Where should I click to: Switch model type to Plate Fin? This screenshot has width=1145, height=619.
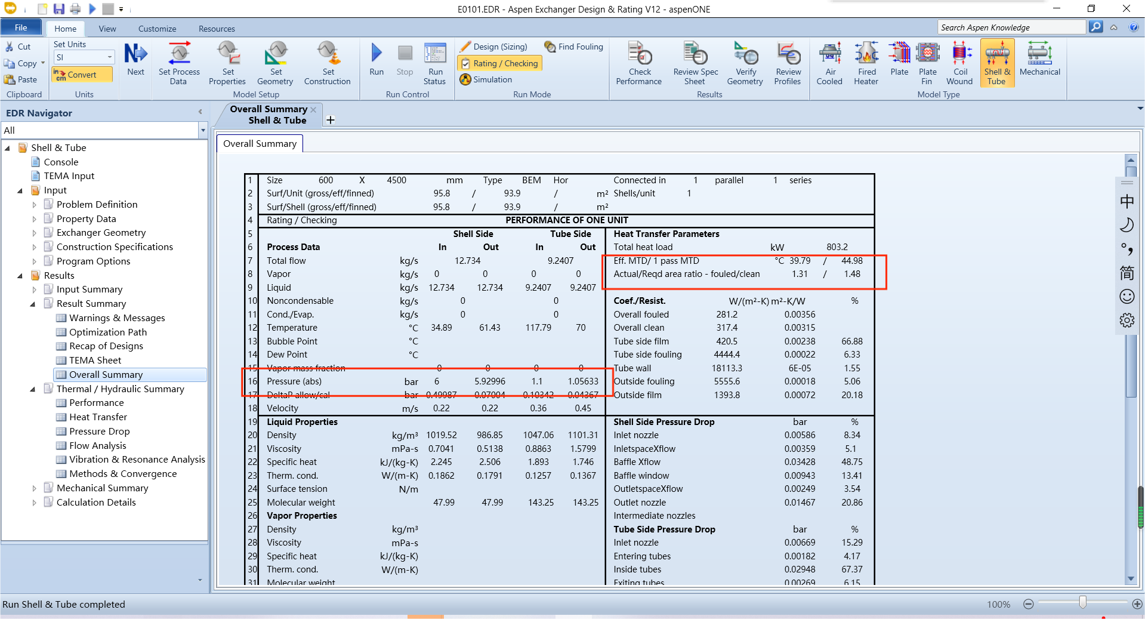(x=928, y=63)
